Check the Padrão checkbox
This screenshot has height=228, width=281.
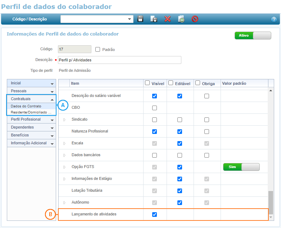(x=98, y=50)
